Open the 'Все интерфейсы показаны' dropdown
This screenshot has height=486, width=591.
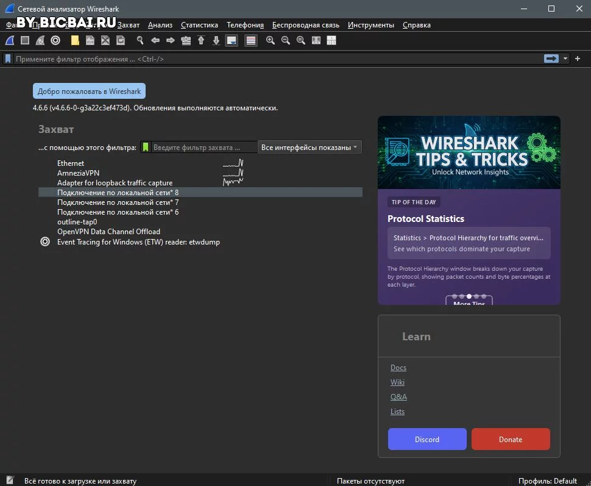coord(310,147)
